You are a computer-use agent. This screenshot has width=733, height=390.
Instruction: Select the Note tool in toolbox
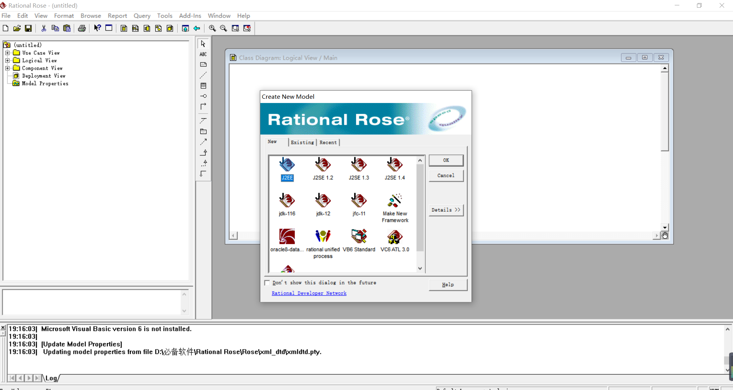[x=203, y=65]
